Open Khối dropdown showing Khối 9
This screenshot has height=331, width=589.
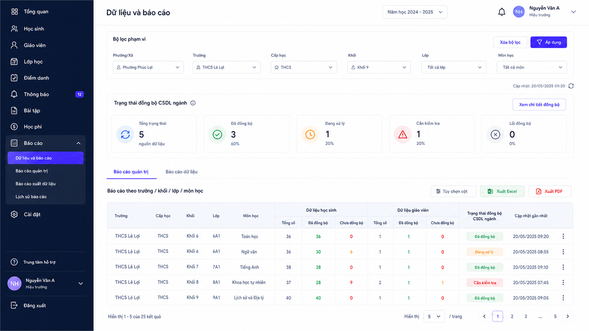click(379, 67)
